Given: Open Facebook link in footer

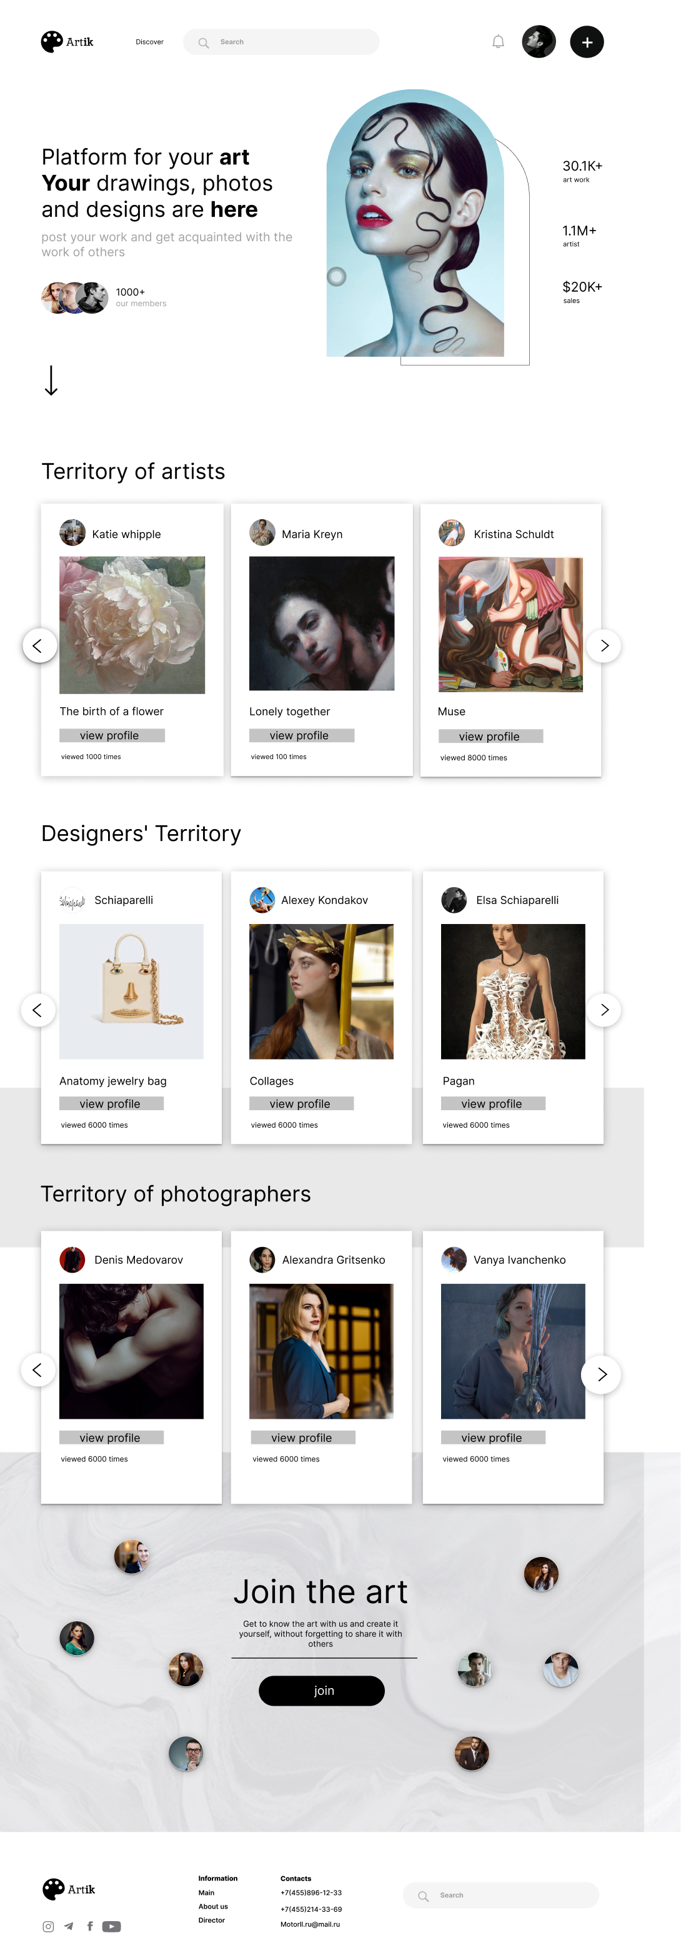Looking at the screenshot, I should [x=90, y=1926].
